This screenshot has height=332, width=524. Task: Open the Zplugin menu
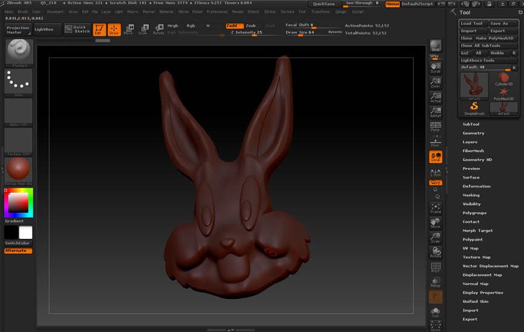tap(341, 11)
